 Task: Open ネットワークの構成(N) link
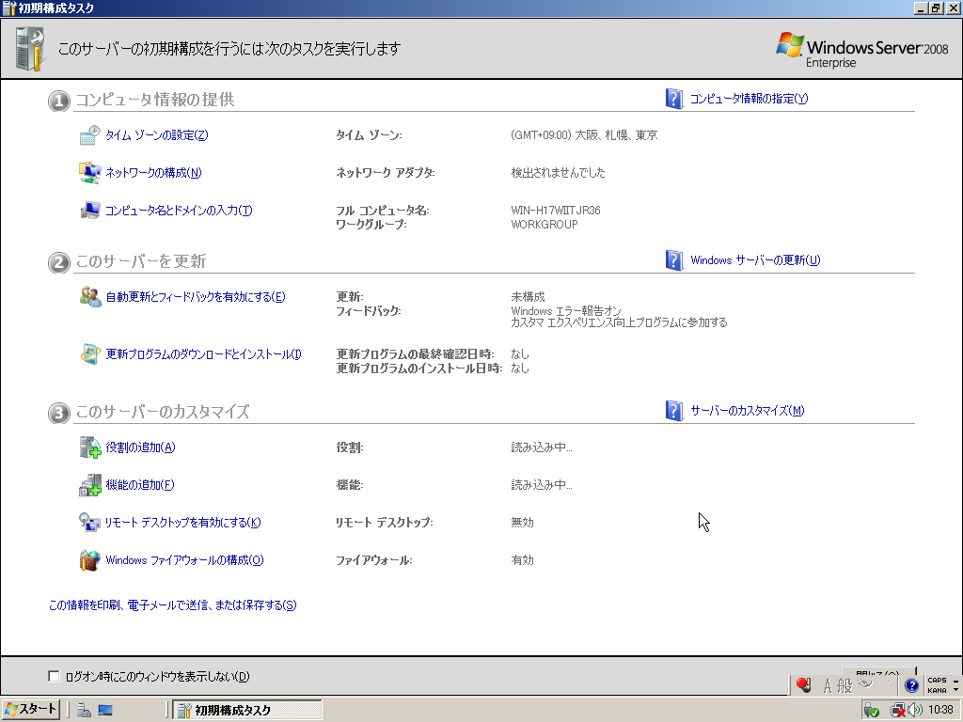(153, 173)
